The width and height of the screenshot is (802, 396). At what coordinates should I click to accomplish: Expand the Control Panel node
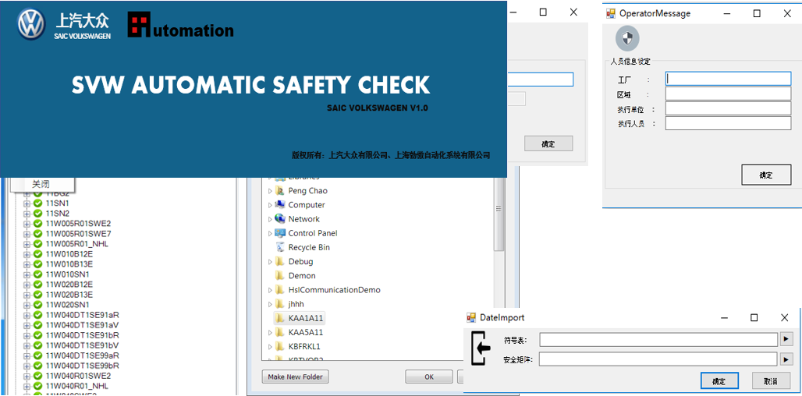tap(270, 234)
